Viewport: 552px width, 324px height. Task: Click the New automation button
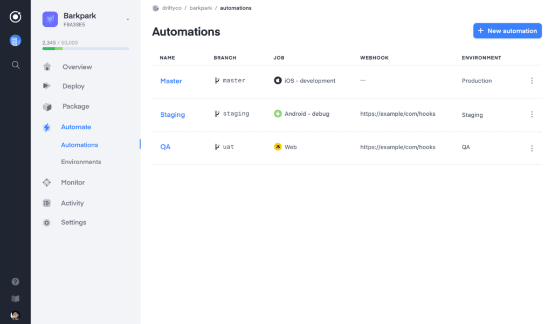point(507,31)
